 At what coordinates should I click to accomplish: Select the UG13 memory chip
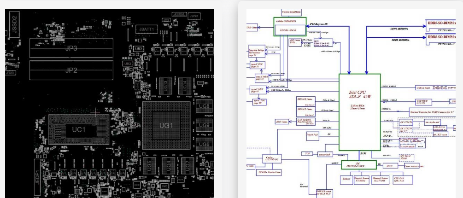click(165, 86)
